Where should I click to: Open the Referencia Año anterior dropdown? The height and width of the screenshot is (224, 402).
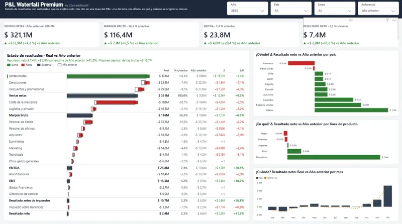pyautogui.click(x=378, y=11)
